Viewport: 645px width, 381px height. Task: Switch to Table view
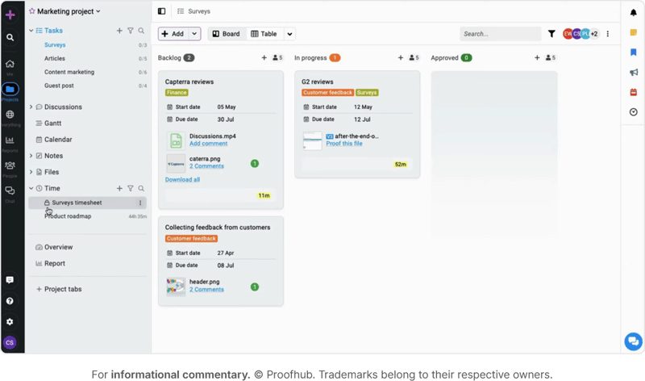point(264,34)
